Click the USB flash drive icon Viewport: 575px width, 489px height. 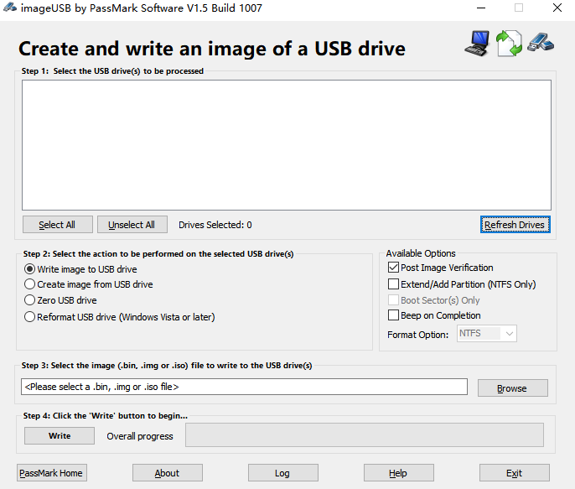541,41
